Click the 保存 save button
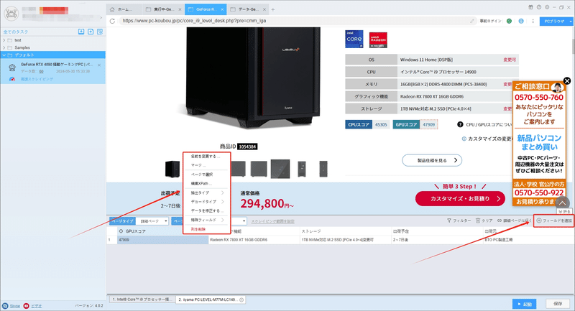Viewport: 575px width, 311px height. [x=558, y=304]
